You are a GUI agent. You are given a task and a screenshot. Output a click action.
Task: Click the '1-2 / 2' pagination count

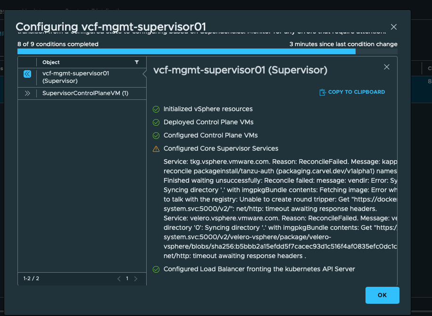(31, 278)
